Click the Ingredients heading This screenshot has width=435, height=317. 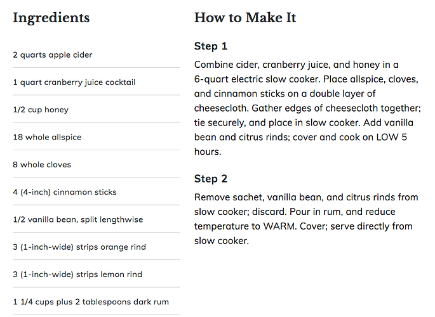click(51, 18)
